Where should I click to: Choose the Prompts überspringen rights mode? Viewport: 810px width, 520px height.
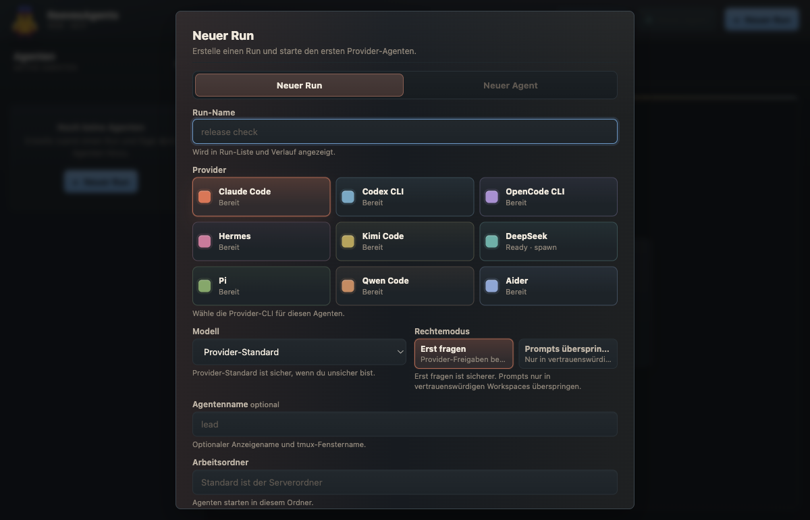coord(568,354)
